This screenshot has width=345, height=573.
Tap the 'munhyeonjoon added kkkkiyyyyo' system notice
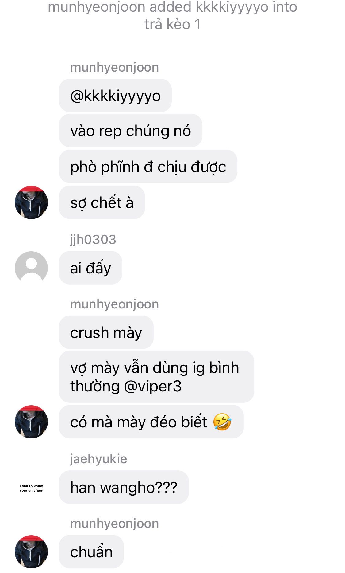point(172,15)
